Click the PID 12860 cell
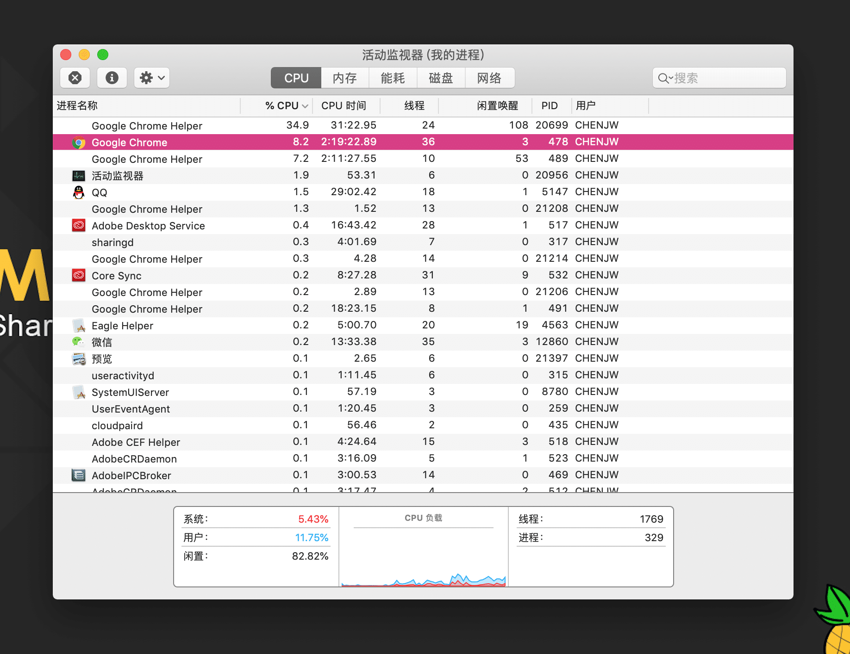Image resolution: width=850 pixels, height=654 pixels. point(552,341)
